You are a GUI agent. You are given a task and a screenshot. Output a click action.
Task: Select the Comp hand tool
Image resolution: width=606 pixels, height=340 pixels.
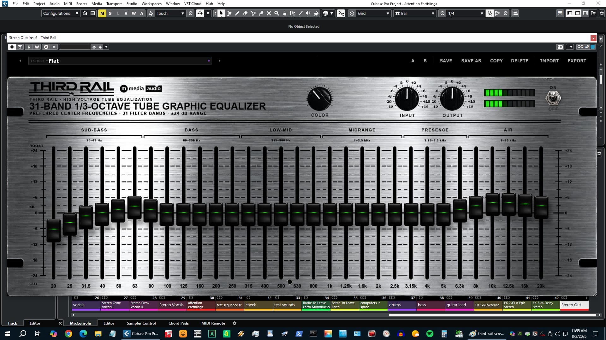285,13
